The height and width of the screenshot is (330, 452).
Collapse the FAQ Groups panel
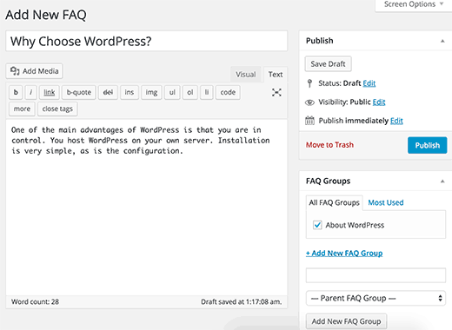(442, 181)
